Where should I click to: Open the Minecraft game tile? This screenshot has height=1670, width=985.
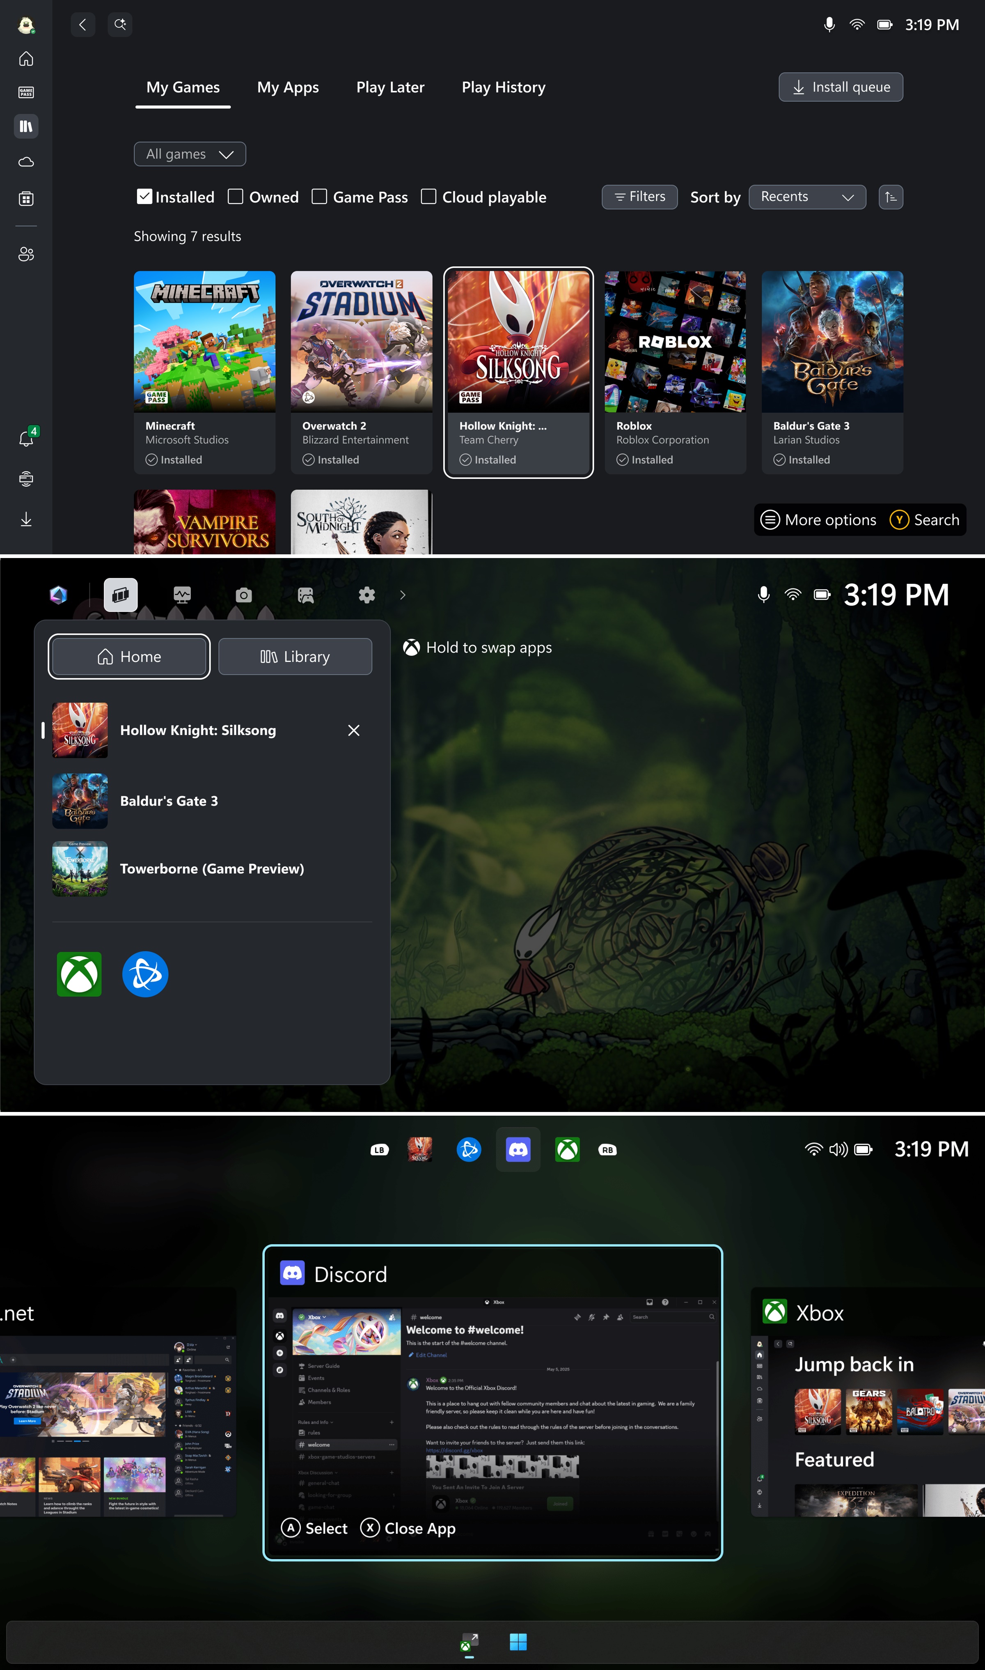click(204, 372)
